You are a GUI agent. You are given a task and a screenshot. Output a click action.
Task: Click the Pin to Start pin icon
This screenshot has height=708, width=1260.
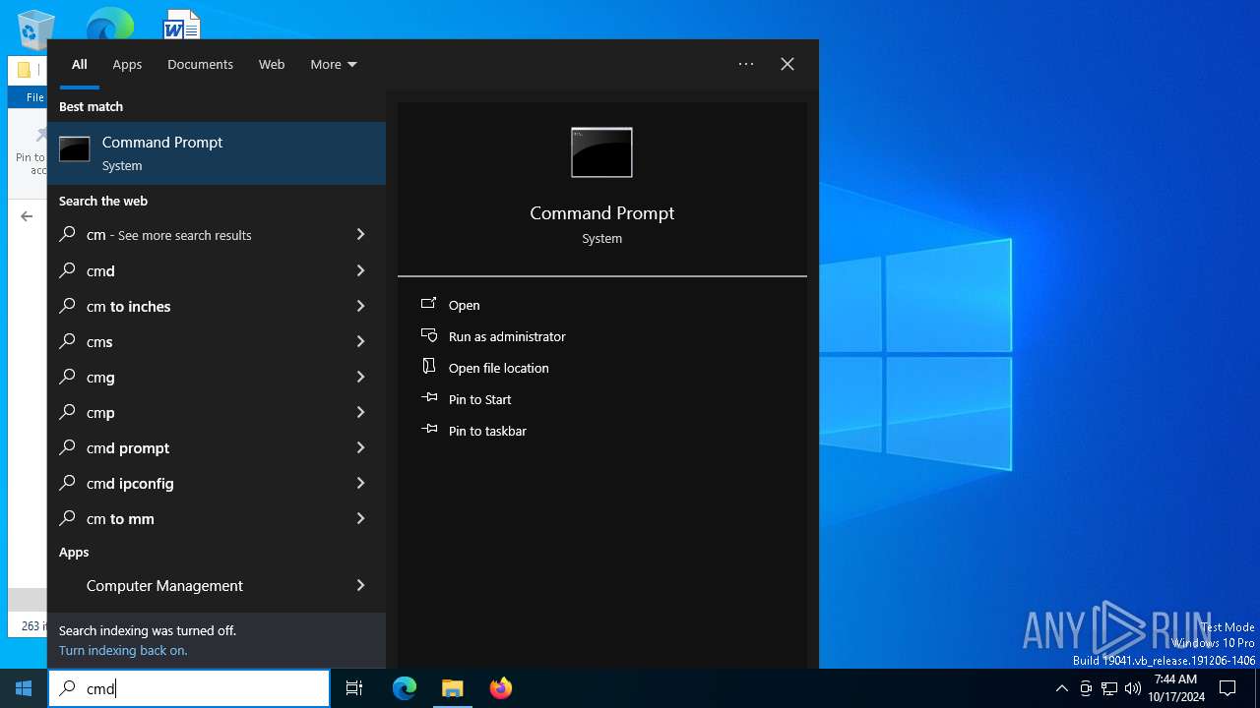pyautogui.click(x=429, y=398)
